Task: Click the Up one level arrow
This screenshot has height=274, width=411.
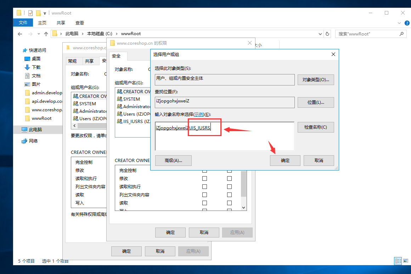Action: click(x=46, y=34)
